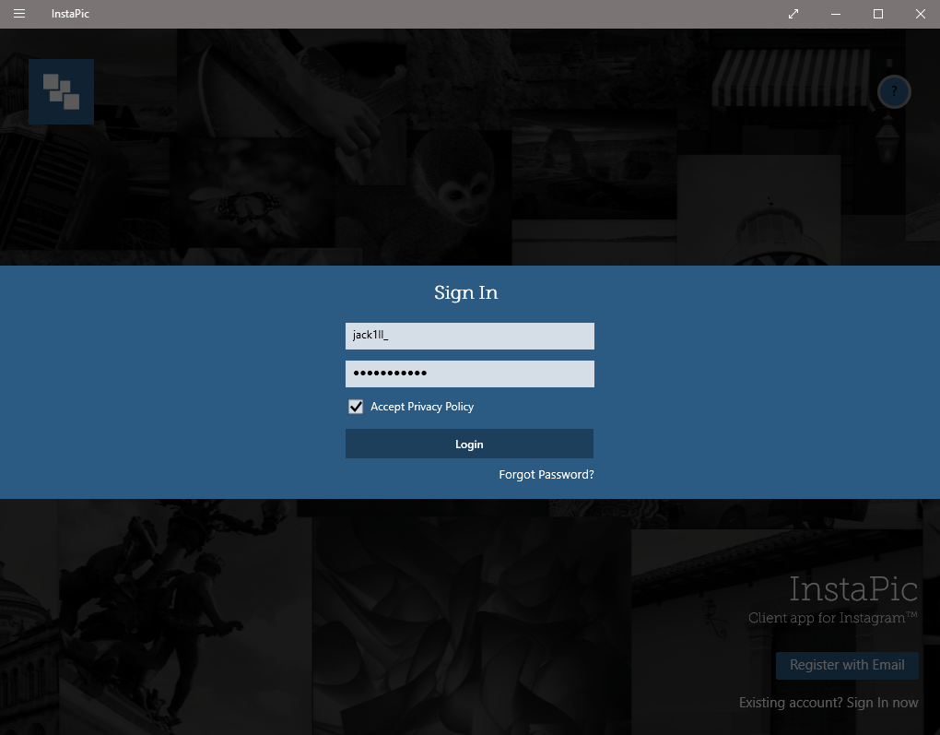
Task: Click the Login button
Action: click(469, 444)
